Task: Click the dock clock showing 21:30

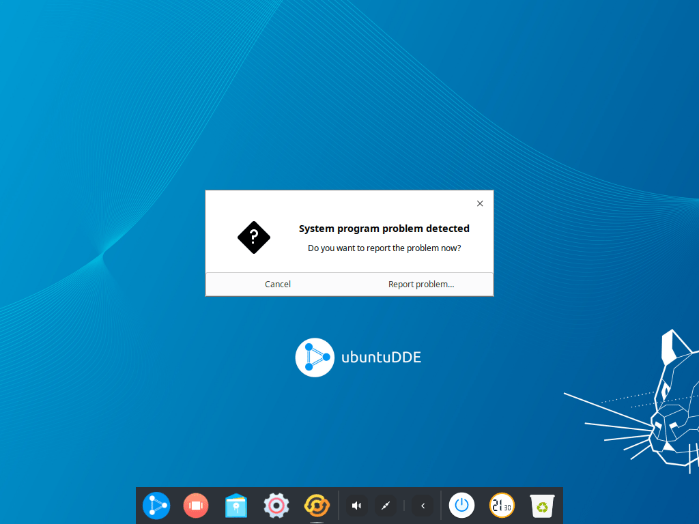Action: (x=502, y=506)
